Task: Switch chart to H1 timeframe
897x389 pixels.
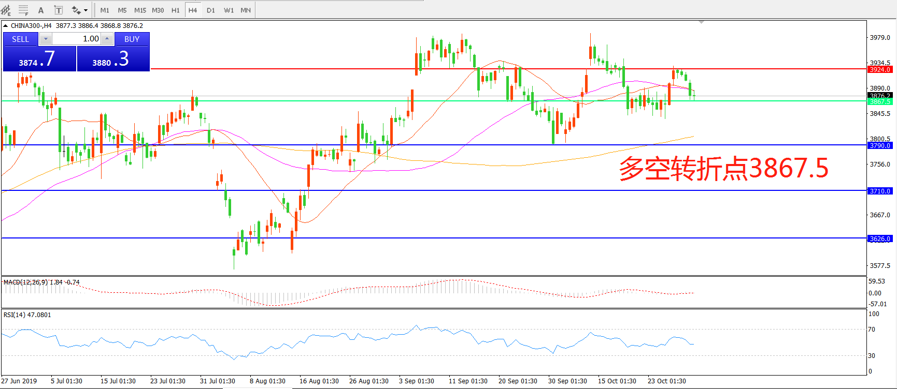Action: coord(176,10)
